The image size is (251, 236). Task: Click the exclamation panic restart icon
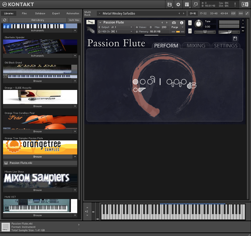pos(235,5)
